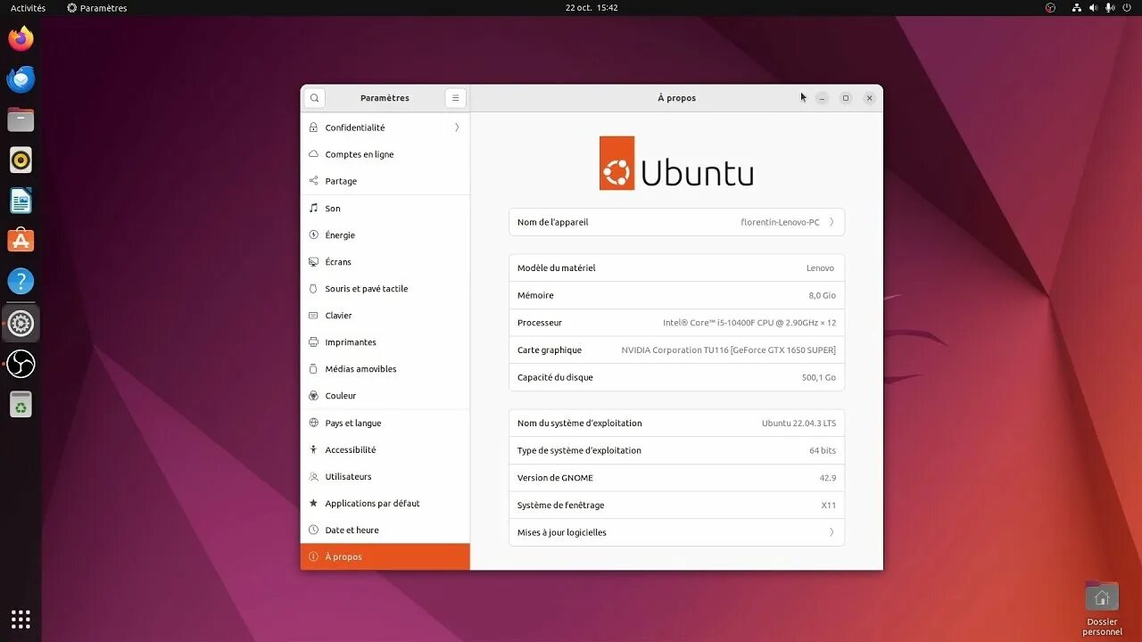Open Mises à jour logicielles row
The image size is (1142, 642).
point(676,532)
